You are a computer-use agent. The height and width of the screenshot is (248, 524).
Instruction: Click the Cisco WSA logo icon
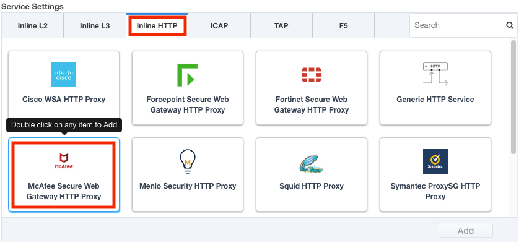(x=63, y=75)
